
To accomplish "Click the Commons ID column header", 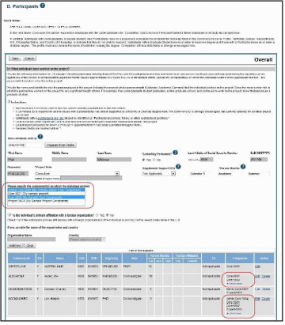I will 21,259.
